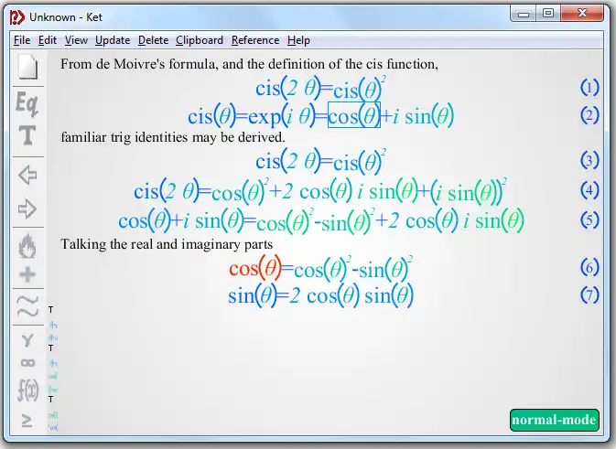This screenshot has height=449, width=616.
Task: Click the -sin(θ)² term in equation 6
Action: coord(383,269)
